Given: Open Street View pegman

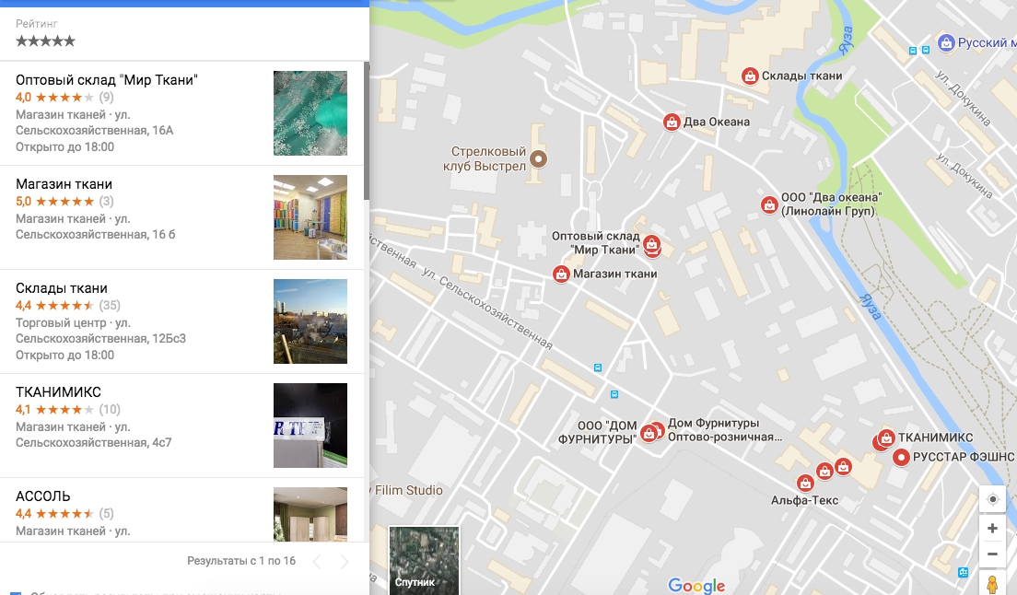Looking at the screenshot, I should (992, 583).
